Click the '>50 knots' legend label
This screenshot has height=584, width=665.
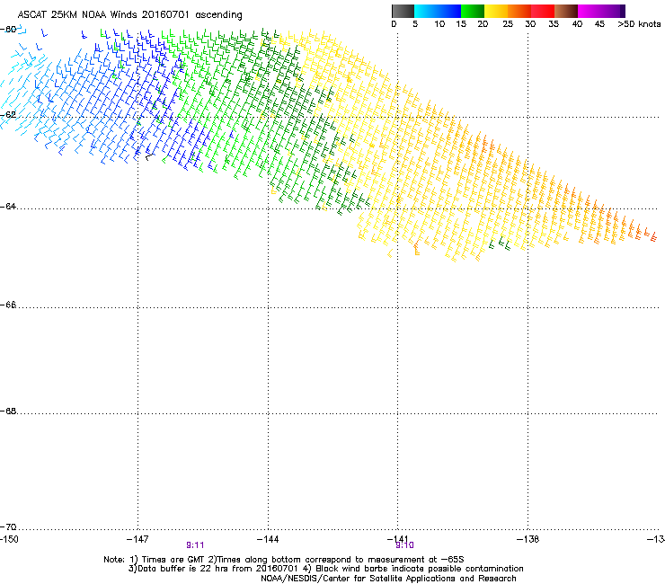(x=639, y=24)
